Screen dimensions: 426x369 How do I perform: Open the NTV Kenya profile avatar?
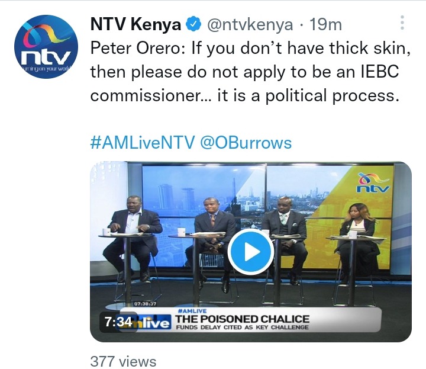point(46,47)
